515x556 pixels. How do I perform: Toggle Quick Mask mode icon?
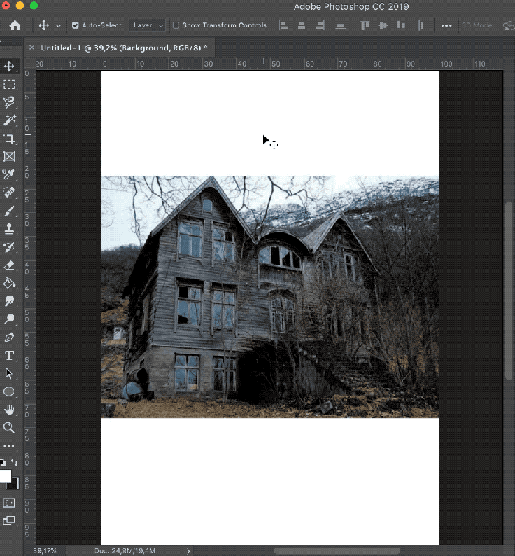click(x=10, y=503)
